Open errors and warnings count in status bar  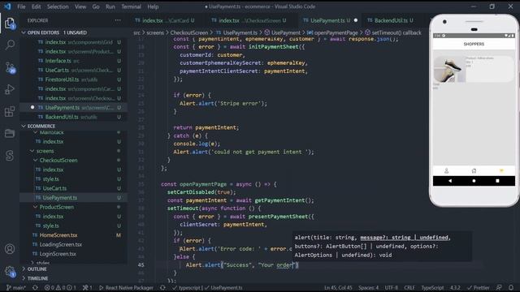pos(60,288)
